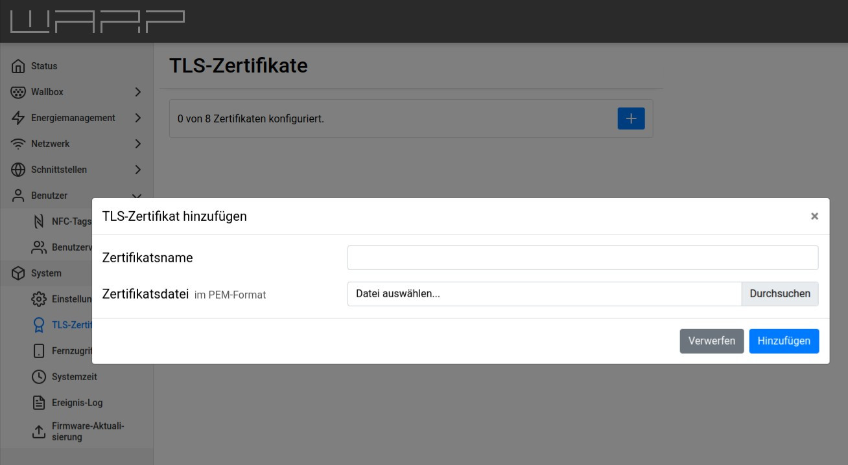The height and width of the screenshot is (465, 848).
Task: Open the Status page in the sidebar
Action: (x=44, y=66)
